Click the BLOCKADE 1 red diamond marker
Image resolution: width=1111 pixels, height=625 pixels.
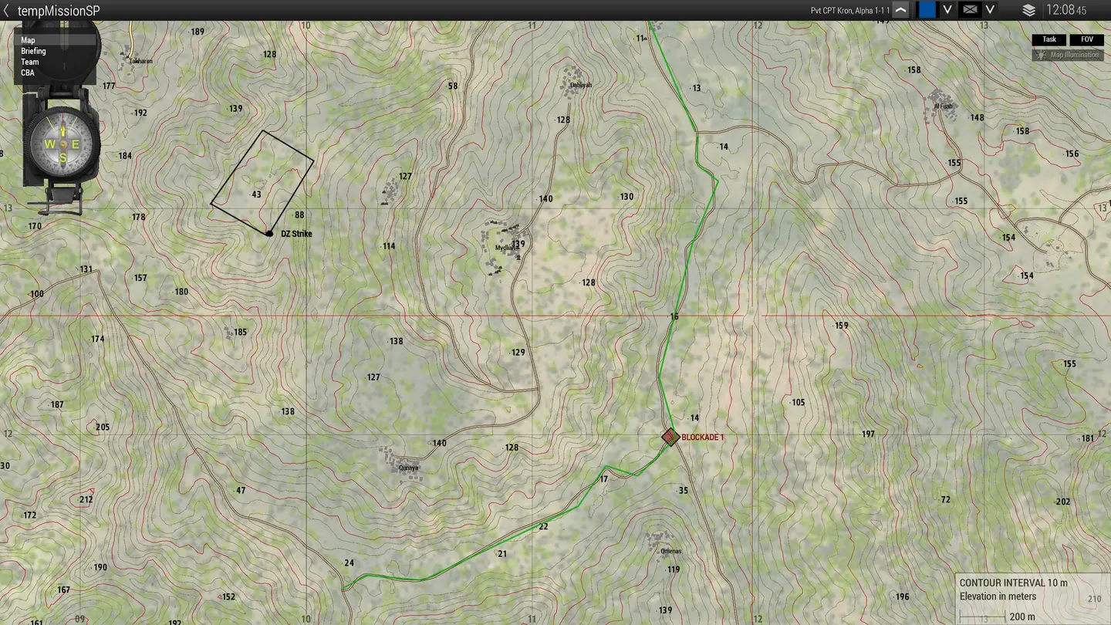pos(670,437)
